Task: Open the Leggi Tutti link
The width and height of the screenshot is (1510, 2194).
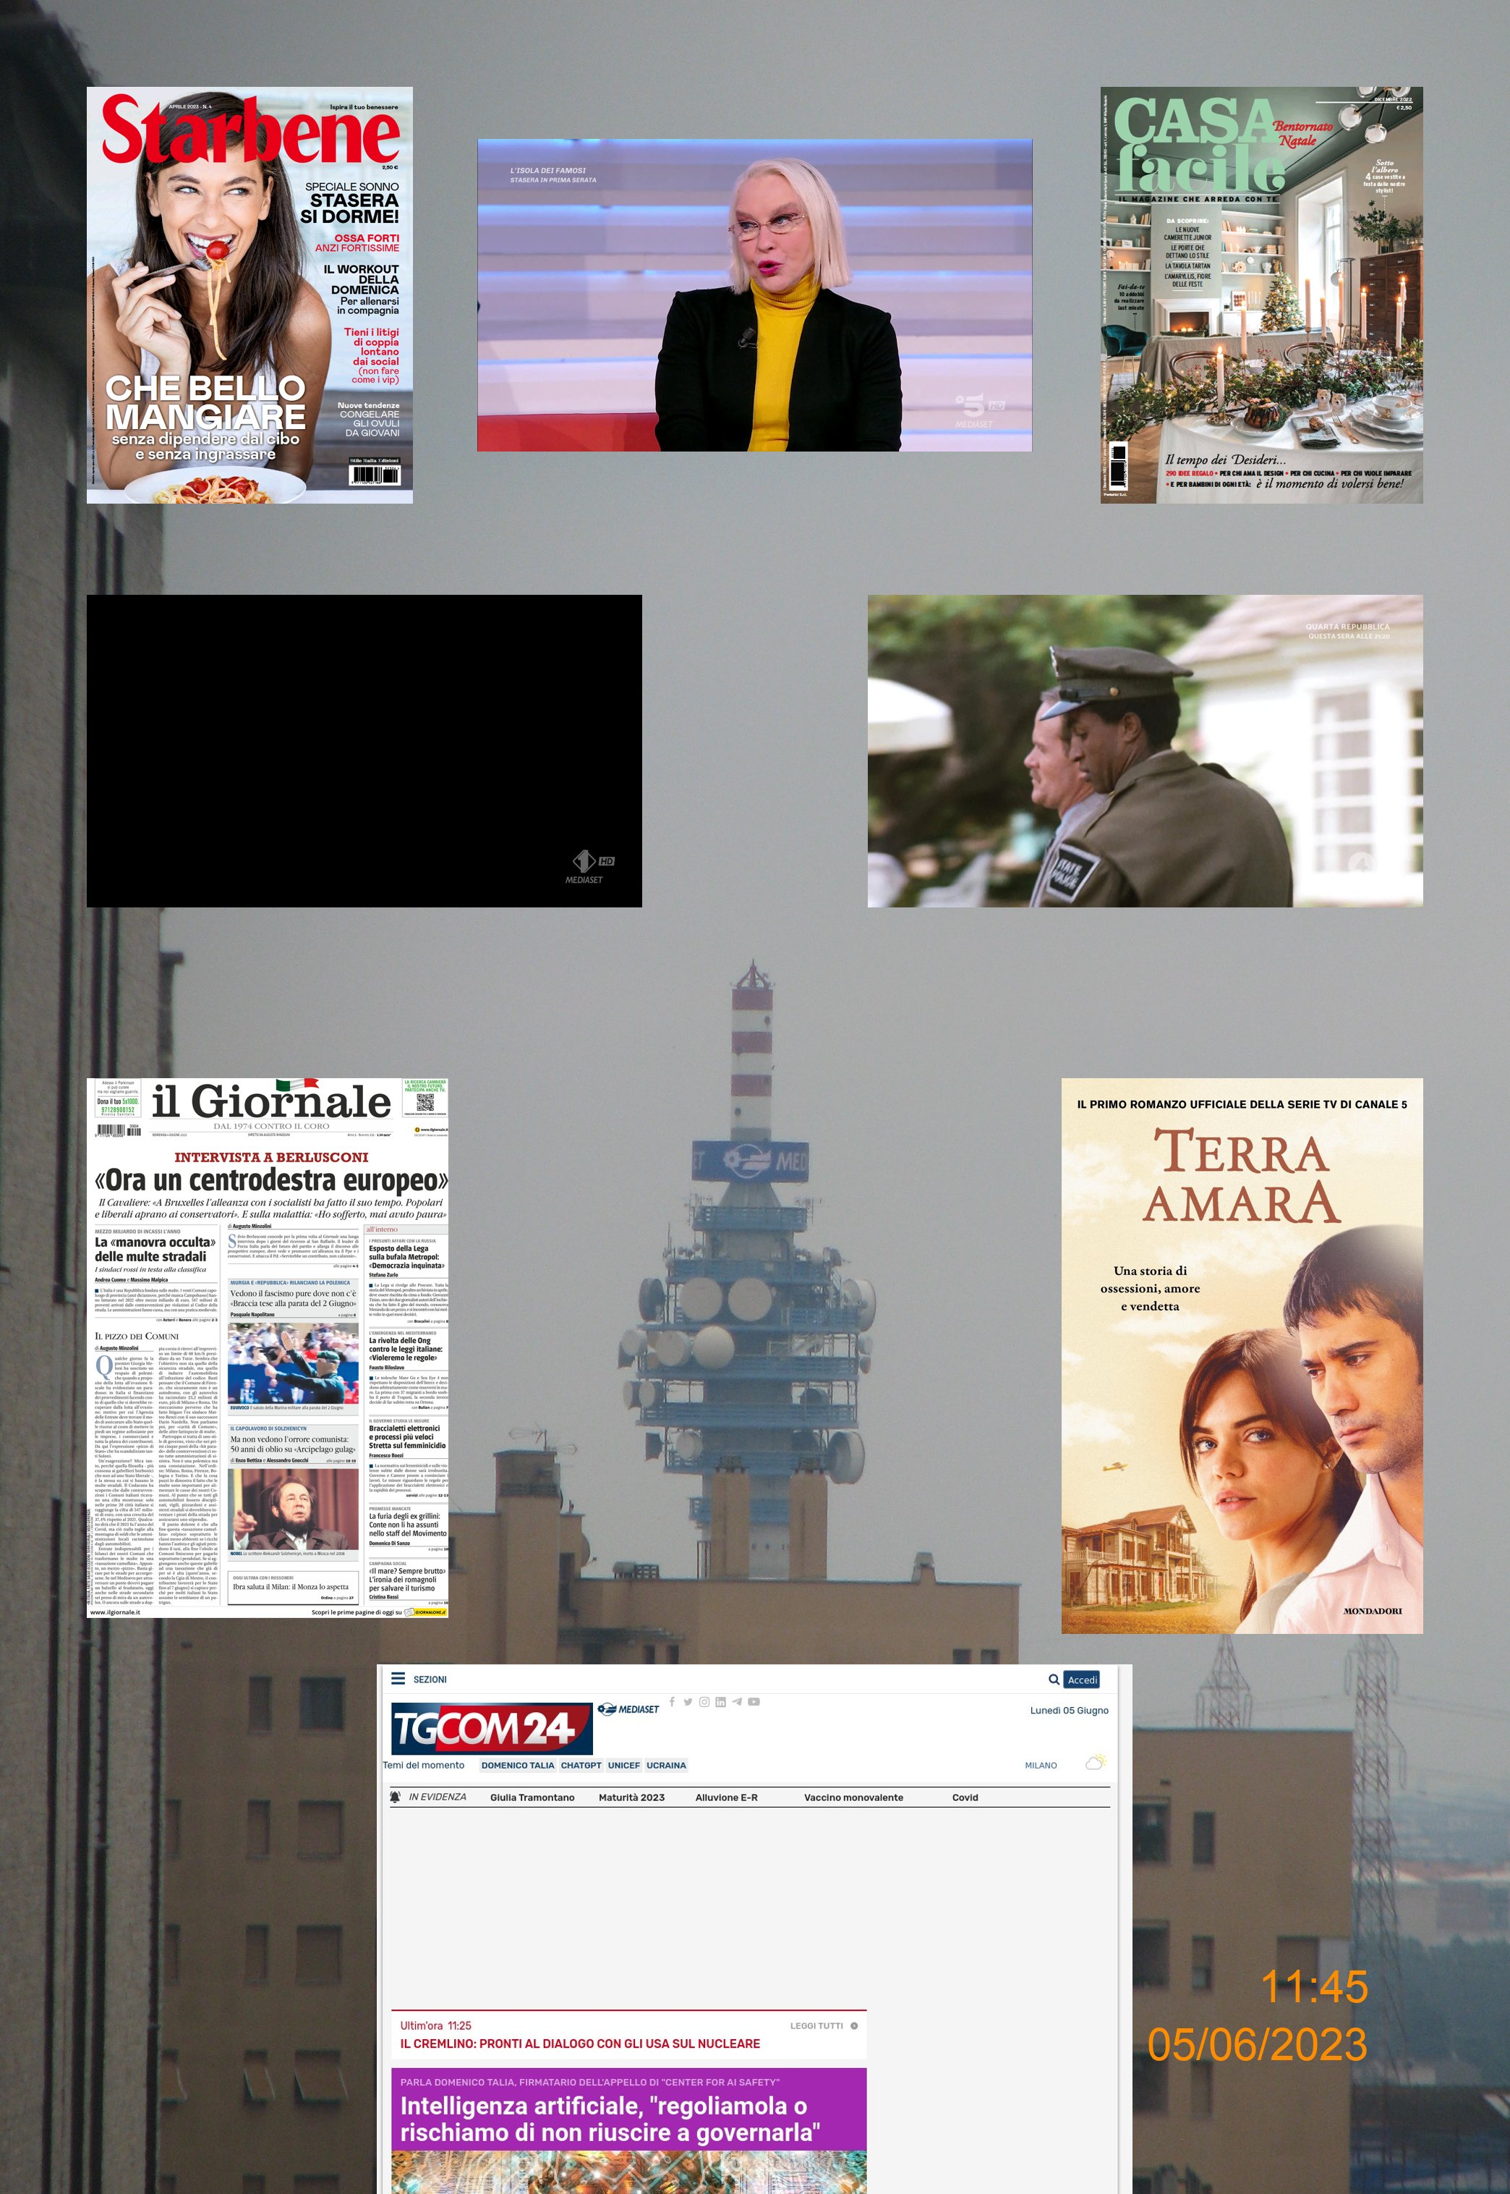Action: [x=816, y=2025]
